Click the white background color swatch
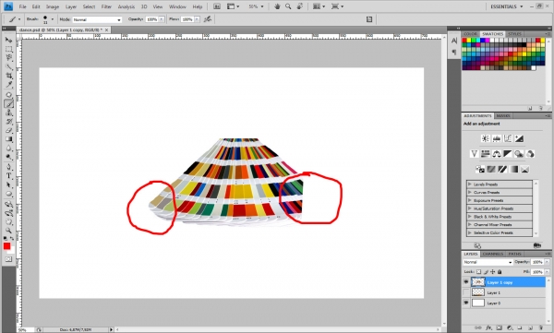Image resolution: width=554 pixels, height=333 pixels. pyautogui.click(x=12, y=250)
